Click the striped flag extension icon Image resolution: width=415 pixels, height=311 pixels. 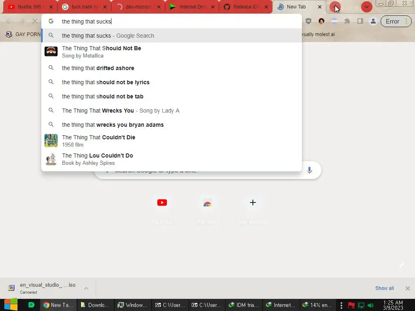[x=334, y=21]
